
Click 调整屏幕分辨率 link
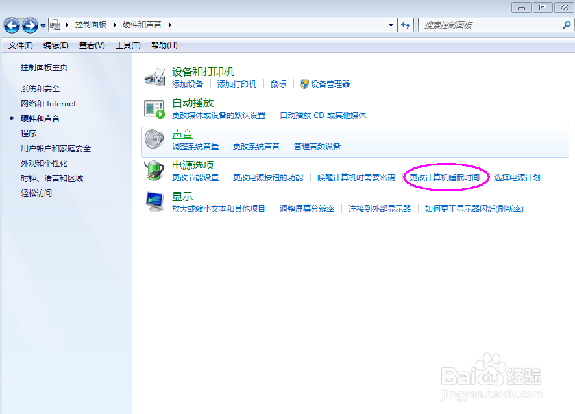click(x=307, y=209)
